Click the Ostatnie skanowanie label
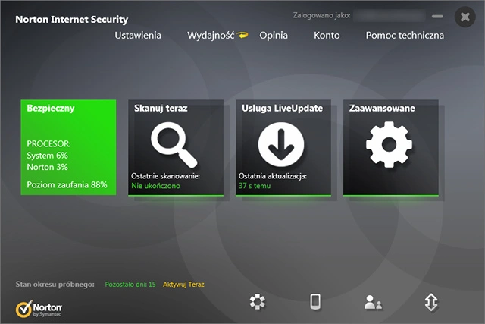485x324 pixels. tap(165, 176)
